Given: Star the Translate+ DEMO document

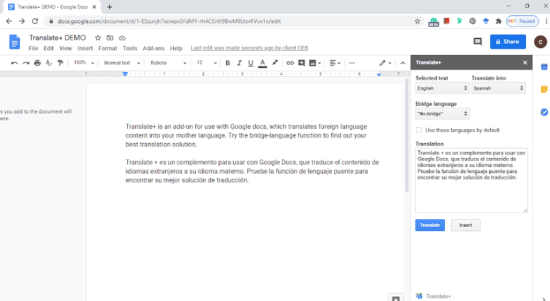Looking at the screenshot, I should pos(98,38).
